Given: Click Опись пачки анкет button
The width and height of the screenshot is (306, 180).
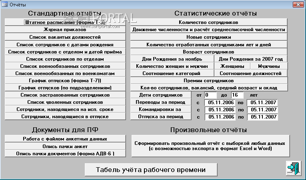Looking at the screenshot, I should pyautogui.click(x=65, y=146).
